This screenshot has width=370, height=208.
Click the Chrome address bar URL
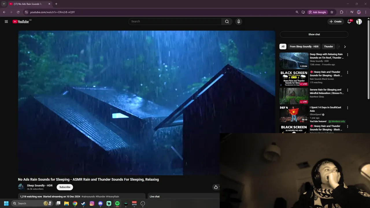[x=52, y=12]
